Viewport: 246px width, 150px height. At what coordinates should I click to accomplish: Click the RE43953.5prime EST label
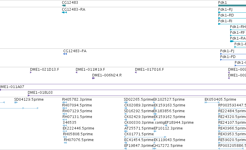pyautogui.click(x=232, y=134)
